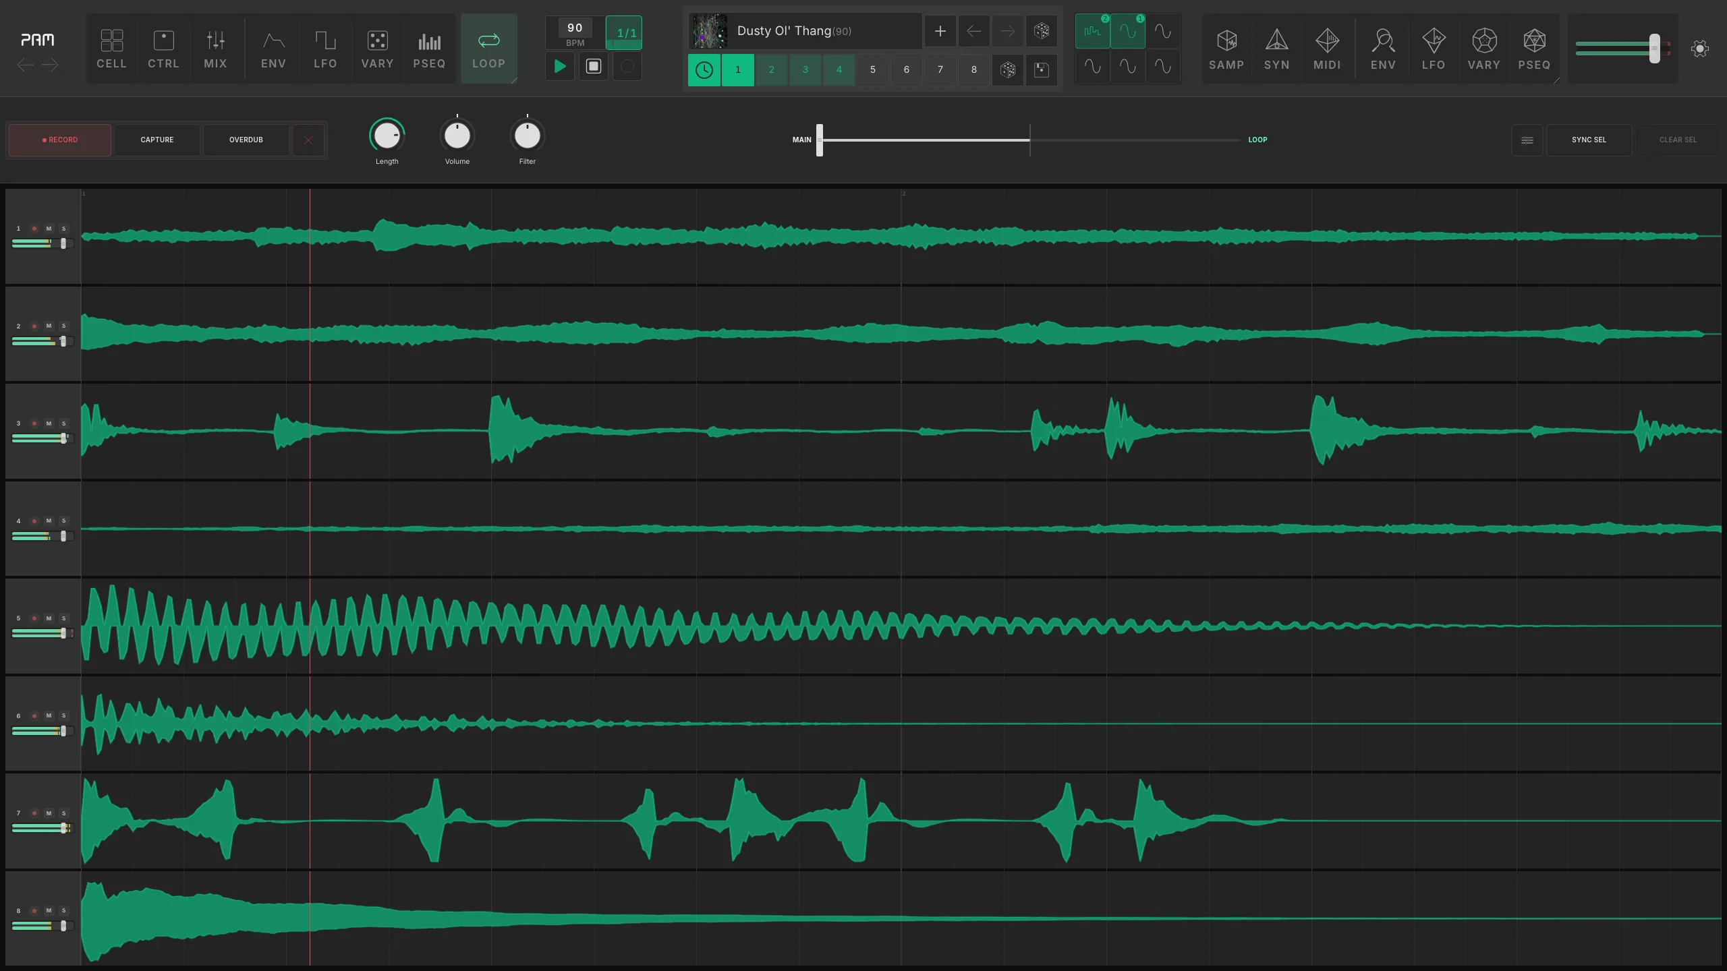Solo track 5 with S button

click(64, 618)
